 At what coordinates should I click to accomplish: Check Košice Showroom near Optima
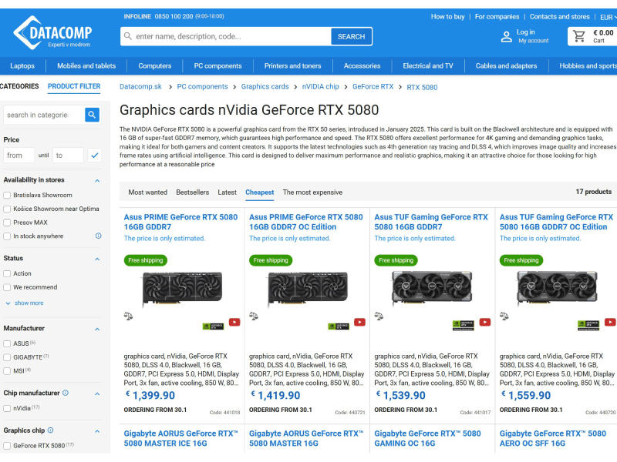point(7,209)
